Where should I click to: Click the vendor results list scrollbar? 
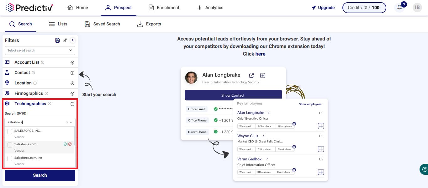click(x=75, y=137)
